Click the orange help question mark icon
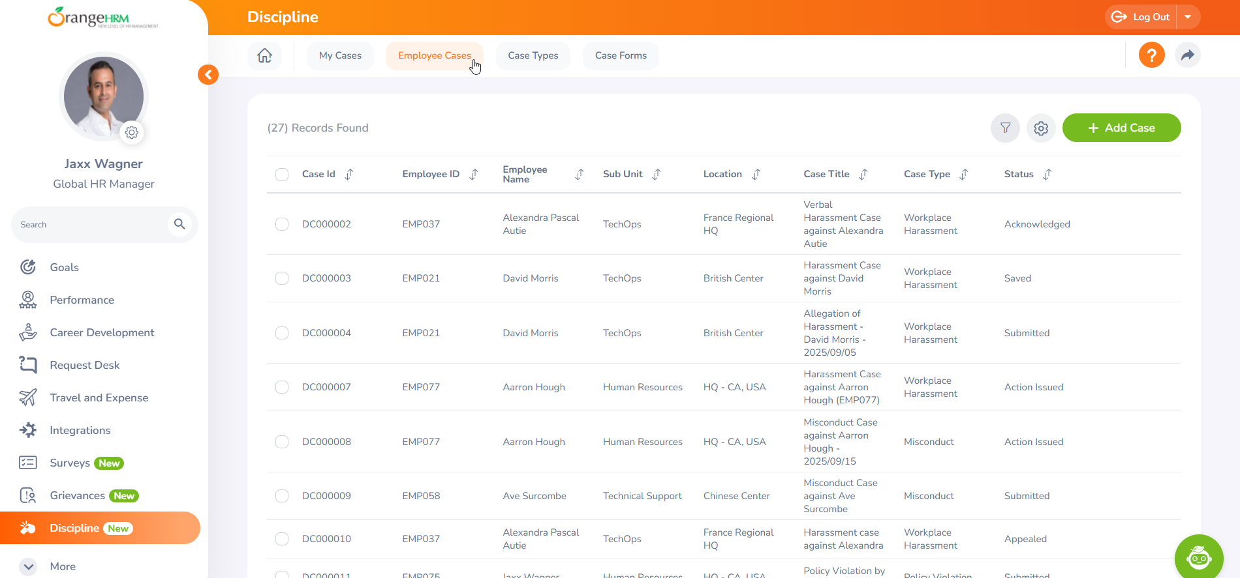 tap(1151, 55)
